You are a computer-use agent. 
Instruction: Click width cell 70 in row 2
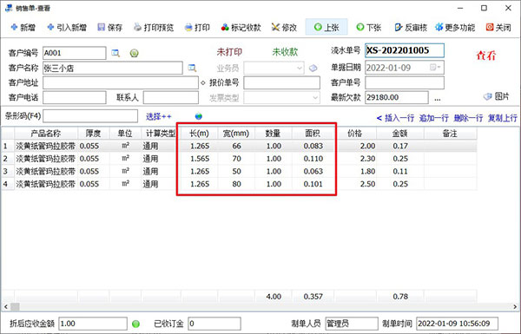236,159
